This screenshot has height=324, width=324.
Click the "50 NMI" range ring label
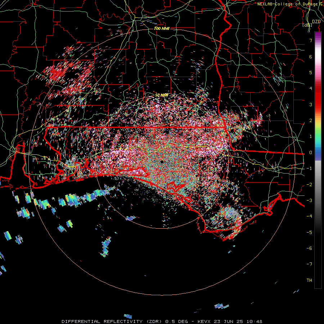pyautogui.click(x=162, y=95)
